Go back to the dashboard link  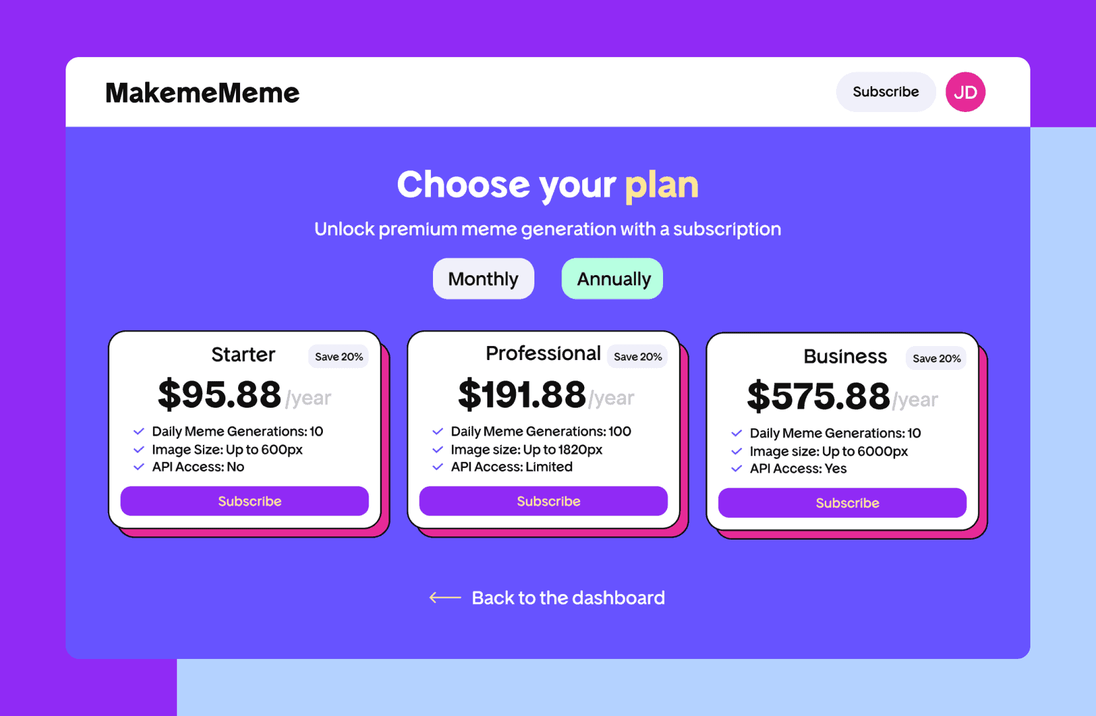coord(568,597)
